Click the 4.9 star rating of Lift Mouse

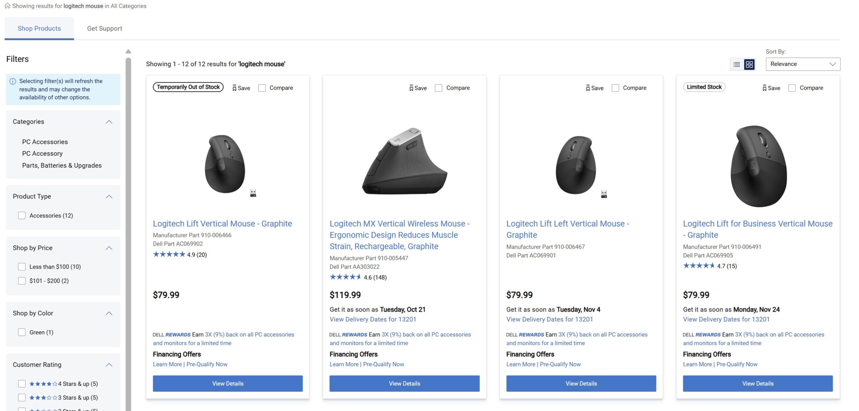[180, 254]
